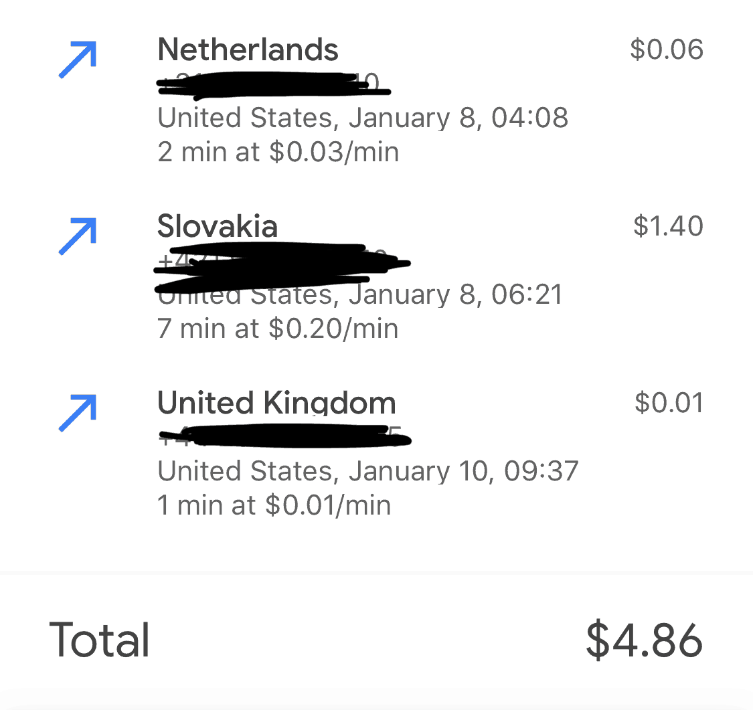Click the outgoing call arrow beside Netherlands

pos(78,60)
